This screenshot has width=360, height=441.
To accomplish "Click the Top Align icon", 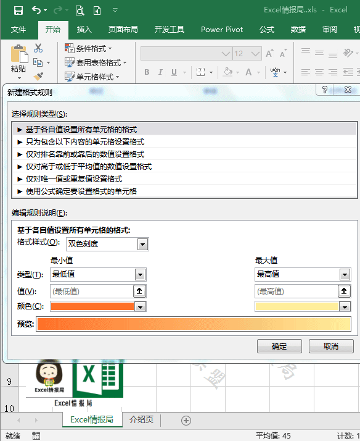I will pos(306,52).
